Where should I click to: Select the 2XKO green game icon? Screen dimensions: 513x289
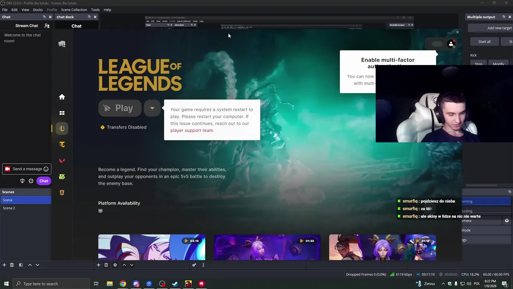point(62,177)
